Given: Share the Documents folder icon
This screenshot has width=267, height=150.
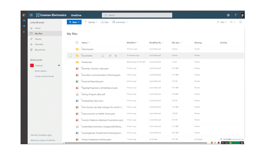Looking at the screenshot, I should (x=110, y=56).
